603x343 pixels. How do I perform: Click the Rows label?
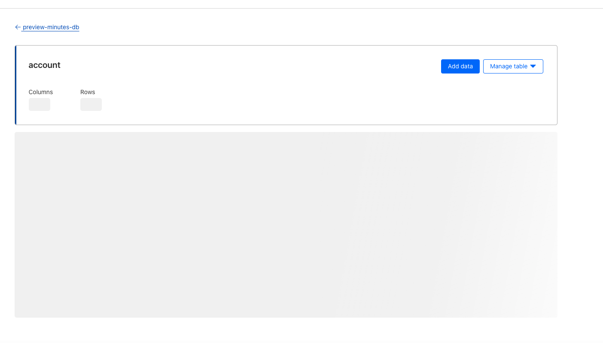tap(88, 92)
